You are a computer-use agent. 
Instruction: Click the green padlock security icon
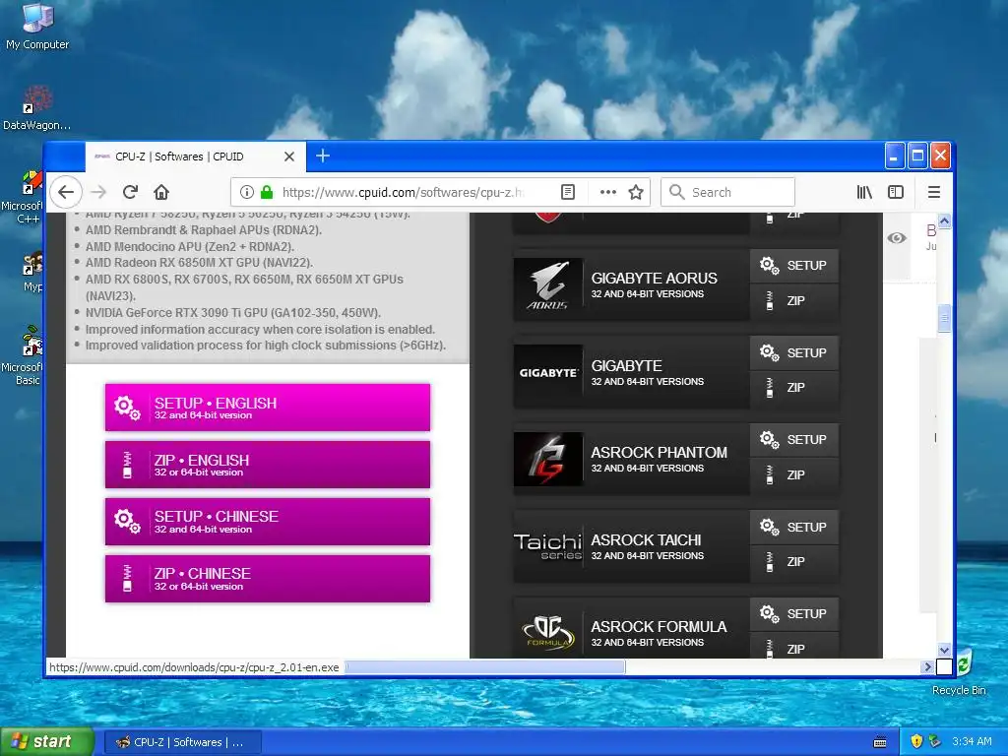pyautogui.click(x=267, y=192)
